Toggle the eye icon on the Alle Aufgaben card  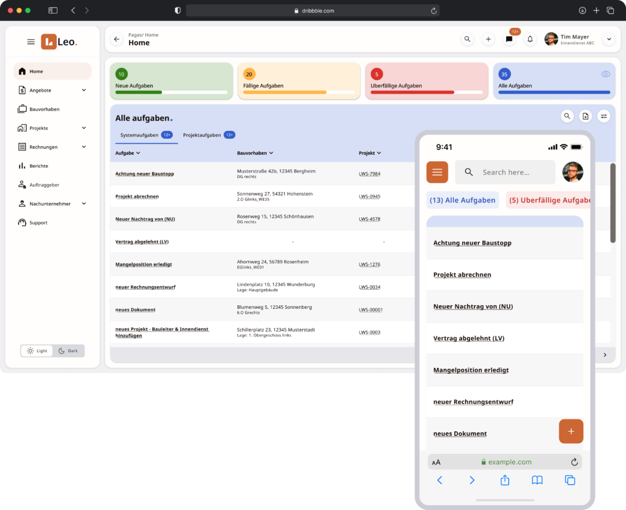pyautogui.click(x=605, y=74)
